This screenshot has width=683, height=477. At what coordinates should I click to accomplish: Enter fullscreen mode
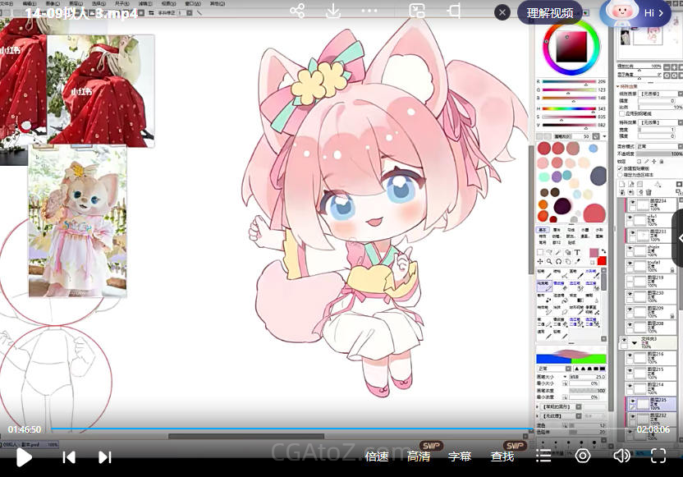[658, 456]
